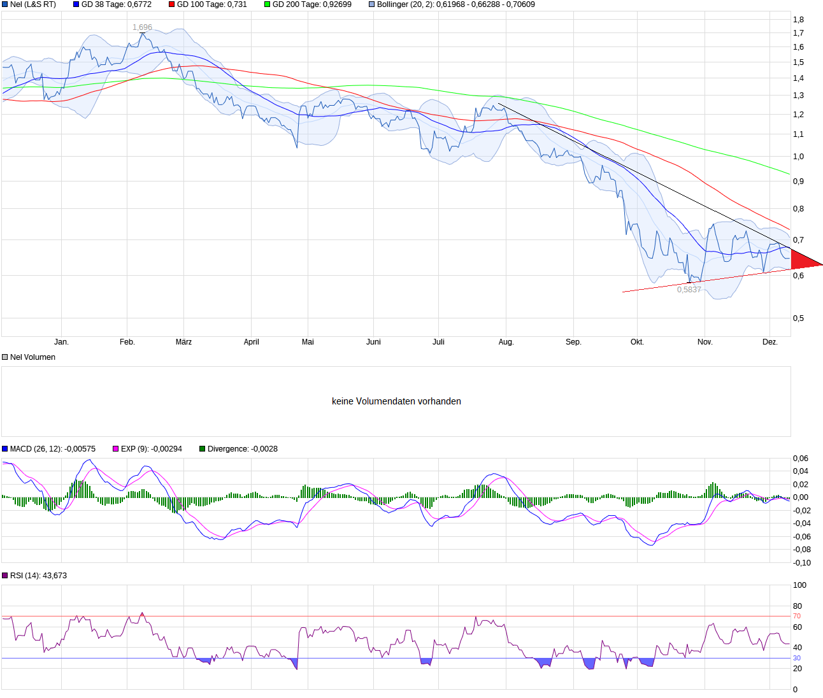
Task: Click the 'Nov.' month label on time axis
Action: pos(705,342)
